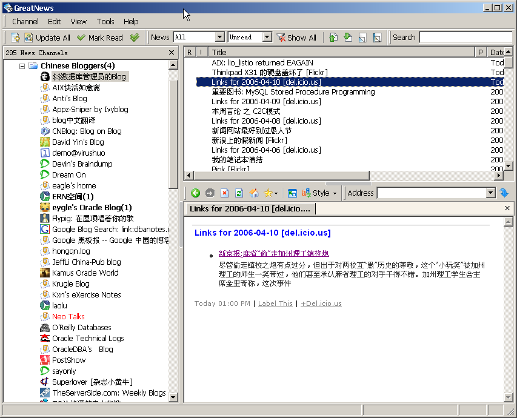This screenshot has height=418, width=517.
Task: Click the third layout icon before Search
Action: (362, 38)
